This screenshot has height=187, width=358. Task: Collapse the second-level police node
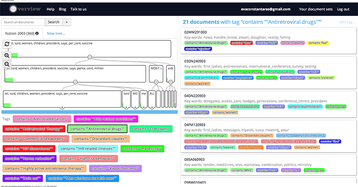75,82
